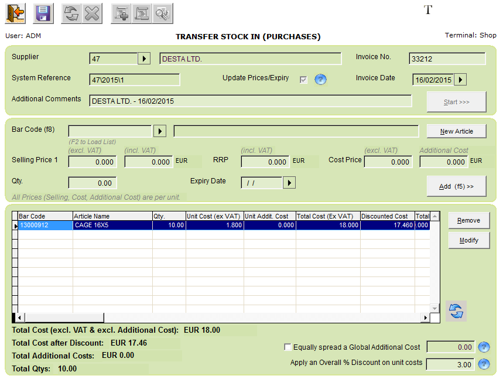
Task: Click the exit door icon
Action: point(15,13)
